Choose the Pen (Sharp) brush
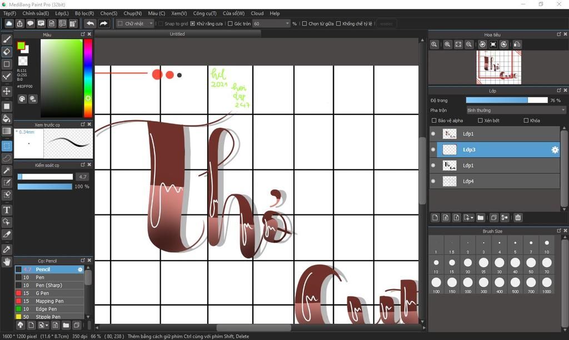Image resolution: width=569 pixels, height=340 pixels. coord(49,285)
